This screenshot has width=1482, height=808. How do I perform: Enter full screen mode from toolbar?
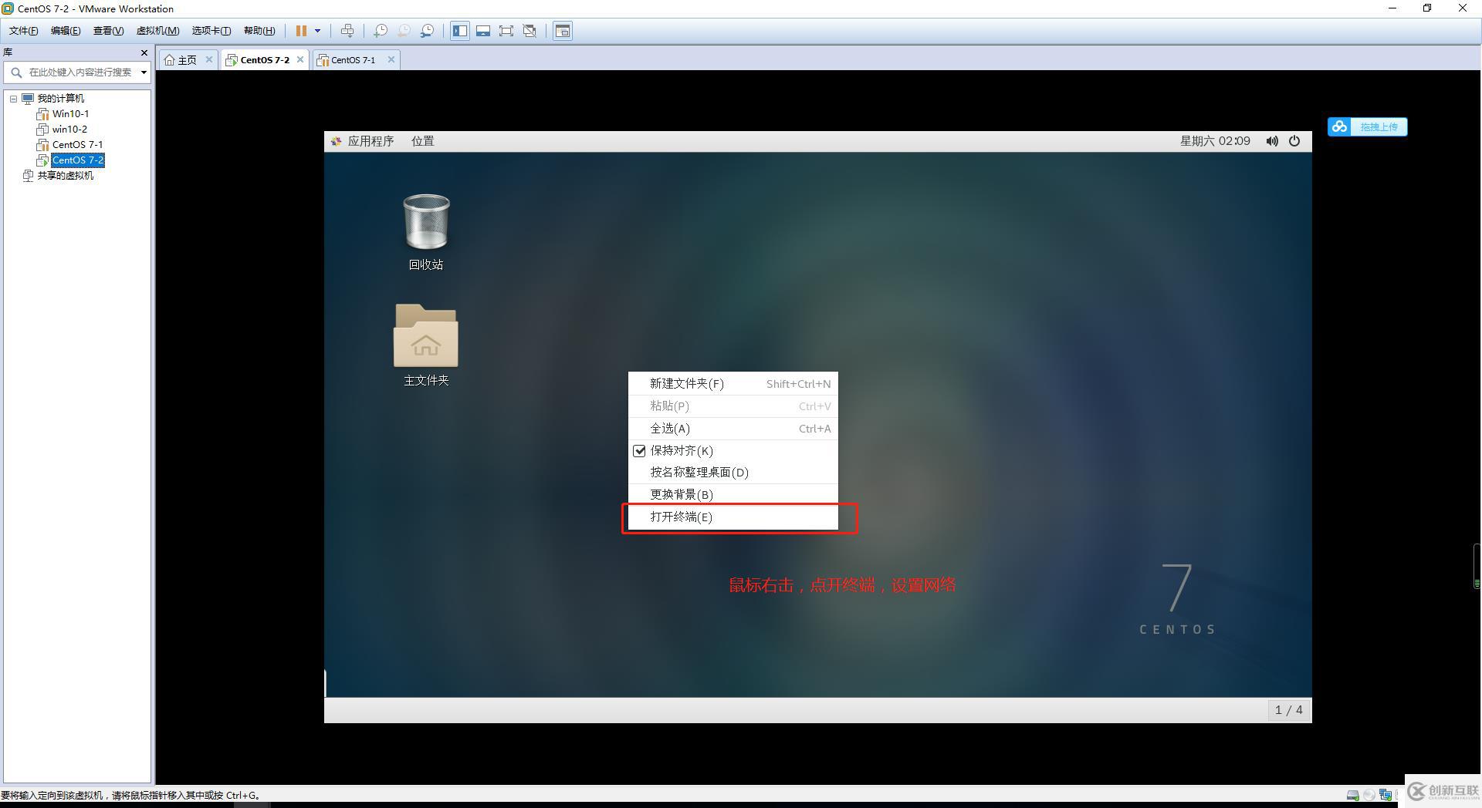click(x=506, y=31)
